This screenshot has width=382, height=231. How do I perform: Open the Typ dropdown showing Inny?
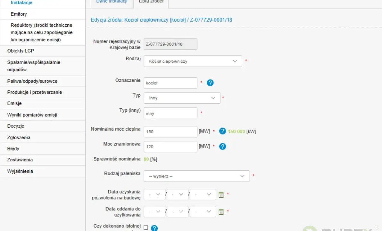point(182,98)
